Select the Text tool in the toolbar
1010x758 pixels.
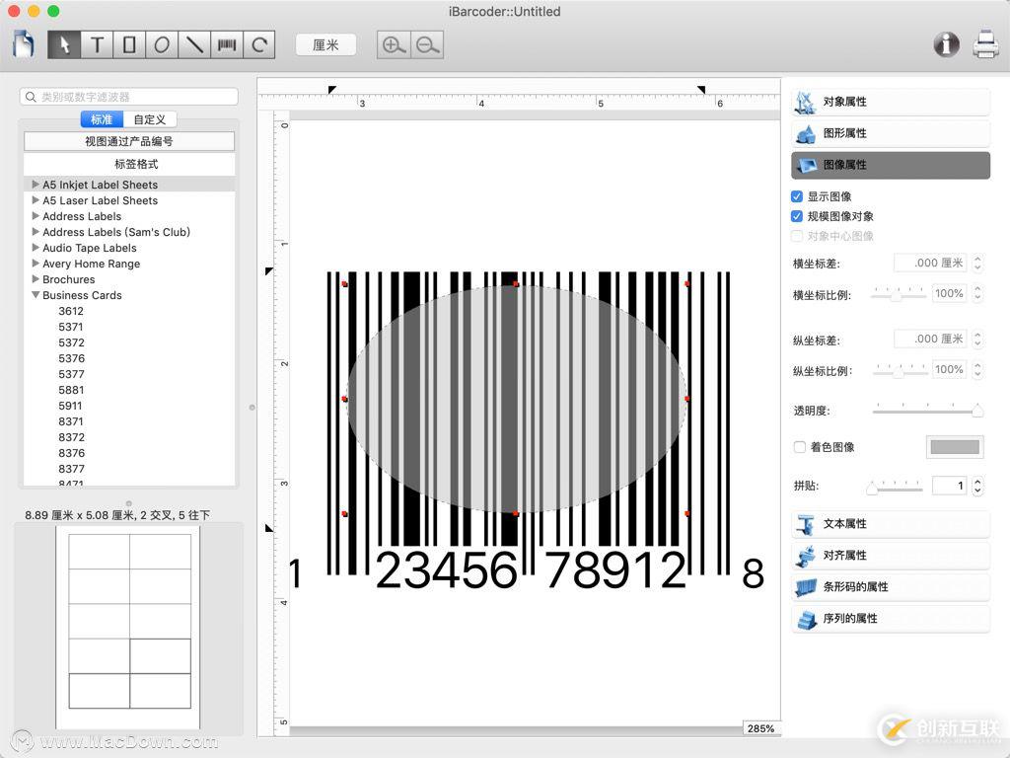(x=98, y=44)
